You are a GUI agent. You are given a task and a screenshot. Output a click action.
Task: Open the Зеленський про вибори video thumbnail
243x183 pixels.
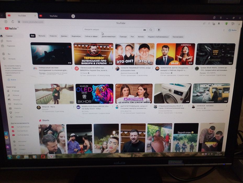click(x=94, y=54)
